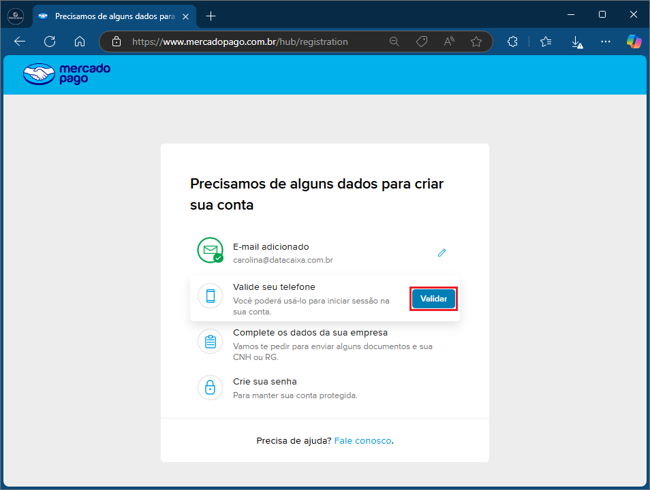Open a new browser tab
Screen dimensions: 650x490
click(x=211, y=16)
